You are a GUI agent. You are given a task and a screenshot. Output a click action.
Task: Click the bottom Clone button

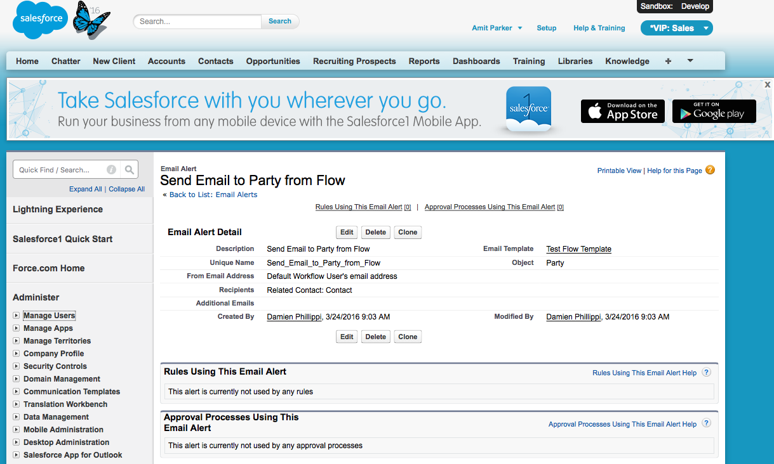click(x=408, y=337)
